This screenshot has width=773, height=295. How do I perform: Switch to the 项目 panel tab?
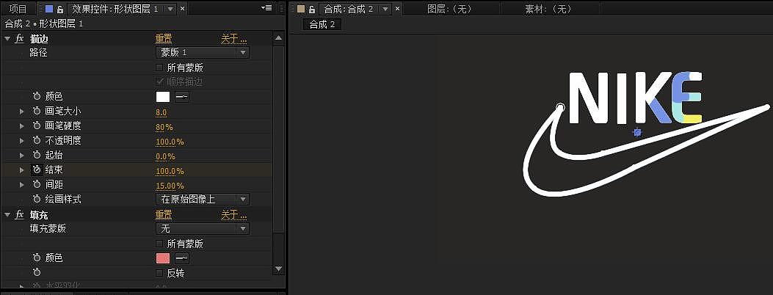[18, 9]
